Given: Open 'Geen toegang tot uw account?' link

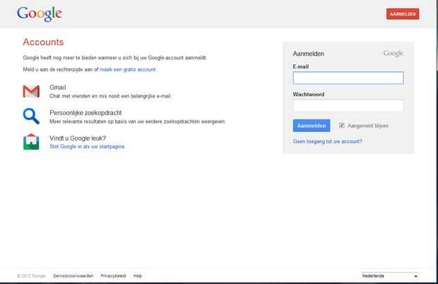Looking at the screenshot, I should click(327, 141).
